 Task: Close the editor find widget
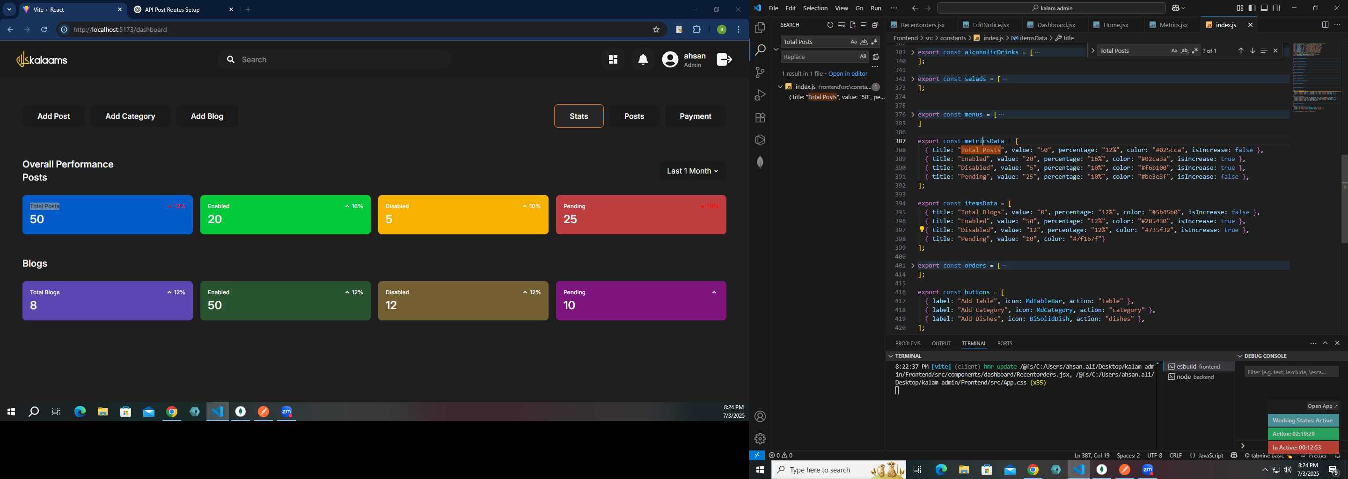1275,51
